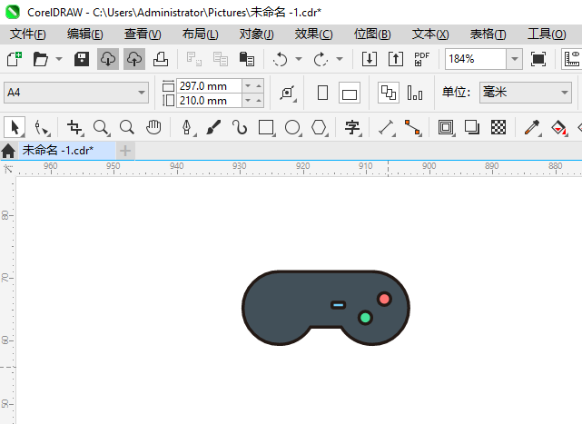Open the 文件(F) menu
Screen dimensions: 582x424
28,35
